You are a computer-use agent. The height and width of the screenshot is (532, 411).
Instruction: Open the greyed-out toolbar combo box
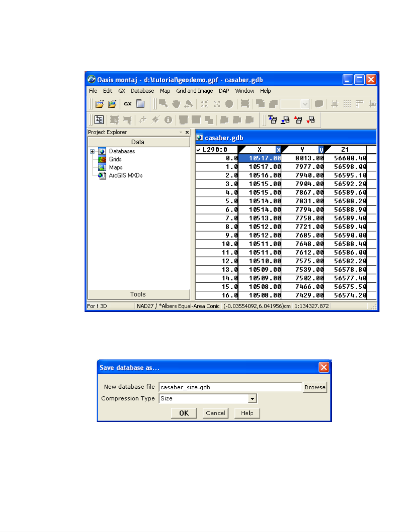click(x=305, y=104)
